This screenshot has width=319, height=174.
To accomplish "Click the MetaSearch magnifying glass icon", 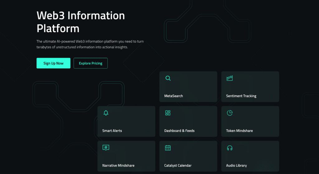I will [168, 78].
